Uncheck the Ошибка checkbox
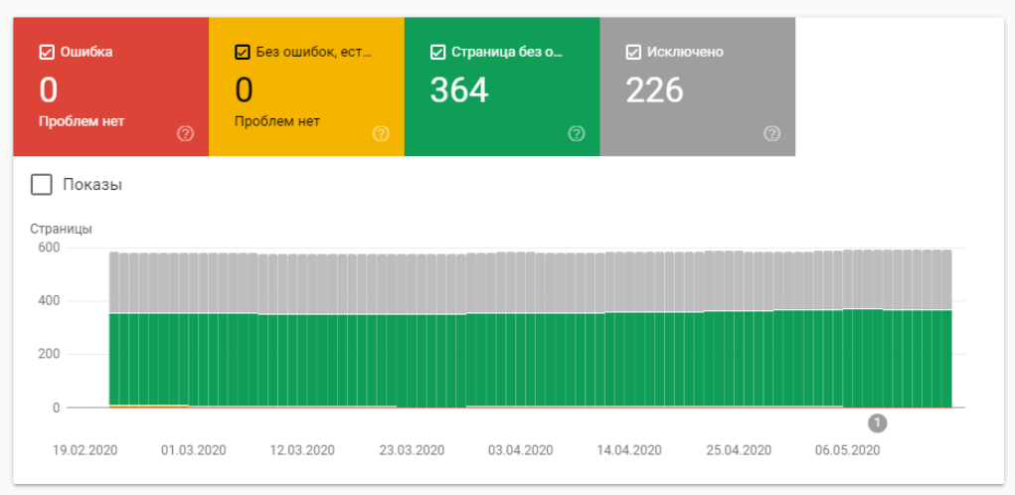Image resolution: width=1015 pixels, height=495 pixels. 47,53
